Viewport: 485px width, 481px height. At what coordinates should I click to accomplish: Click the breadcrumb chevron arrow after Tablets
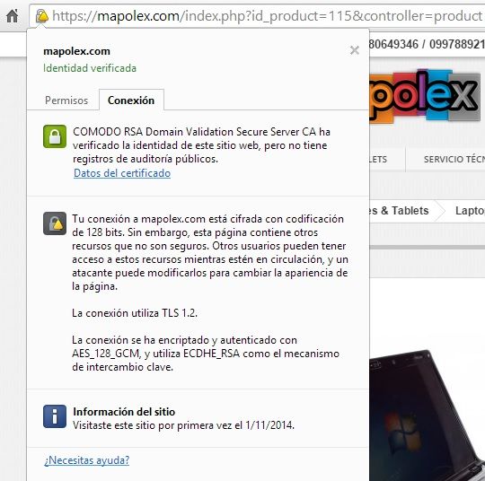(439, 211)
